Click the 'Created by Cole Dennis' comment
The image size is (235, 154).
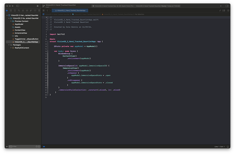71,27
